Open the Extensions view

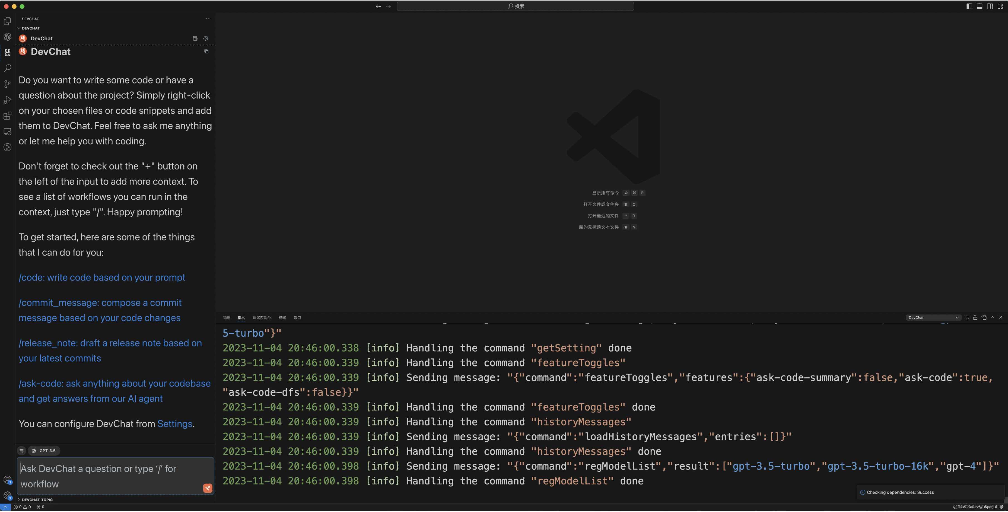tap(8, 116)
